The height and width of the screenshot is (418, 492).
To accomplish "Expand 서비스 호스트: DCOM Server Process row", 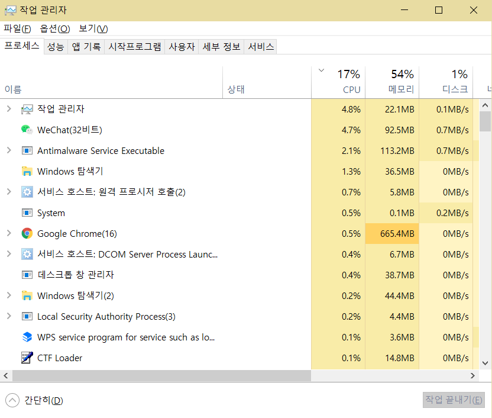I will coord(9,254).
